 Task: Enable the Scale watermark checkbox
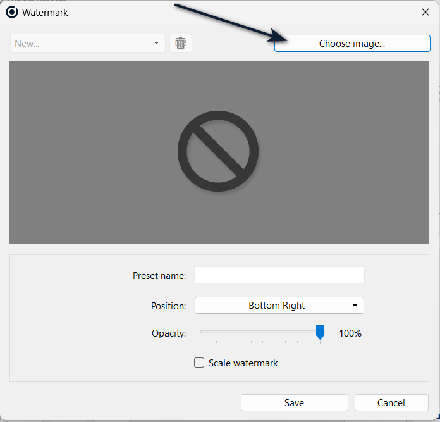[199, 363]
